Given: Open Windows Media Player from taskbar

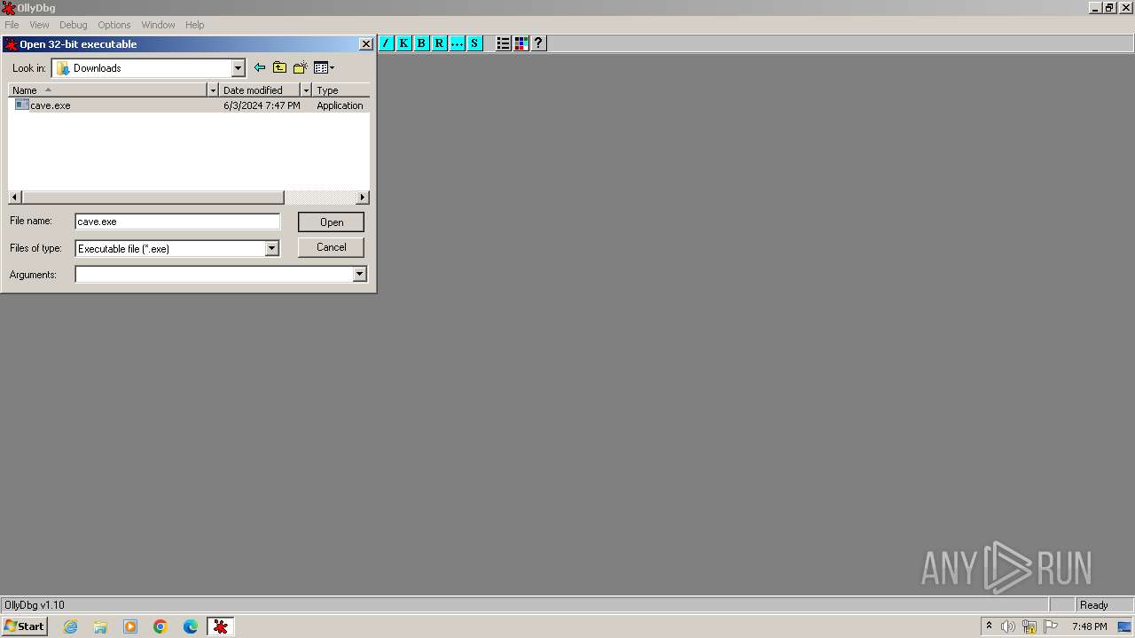Looking at the screenshot, I should click(x=130, y=626).
